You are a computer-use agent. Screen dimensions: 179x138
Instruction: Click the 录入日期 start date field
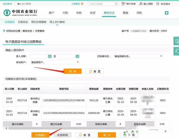[39, 56]
